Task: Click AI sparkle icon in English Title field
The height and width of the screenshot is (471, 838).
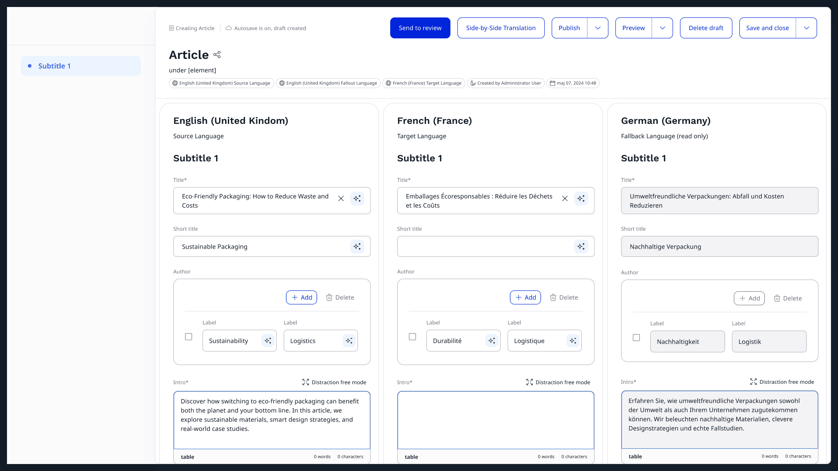Action: [357, 198]
